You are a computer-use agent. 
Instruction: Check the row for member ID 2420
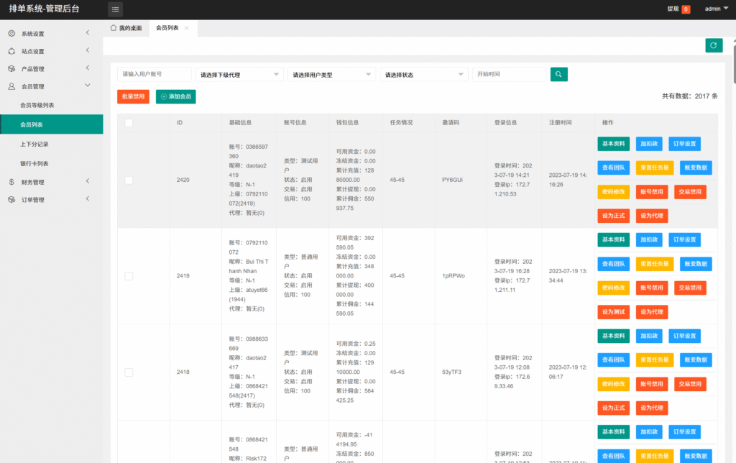coord(129,180)
